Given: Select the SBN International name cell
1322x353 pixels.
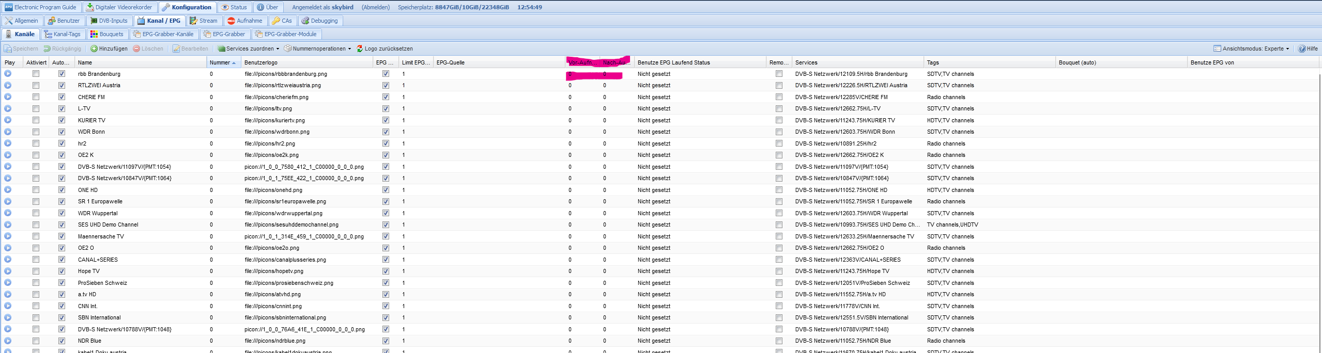Looking at the screenshot, I should point(141,317).
